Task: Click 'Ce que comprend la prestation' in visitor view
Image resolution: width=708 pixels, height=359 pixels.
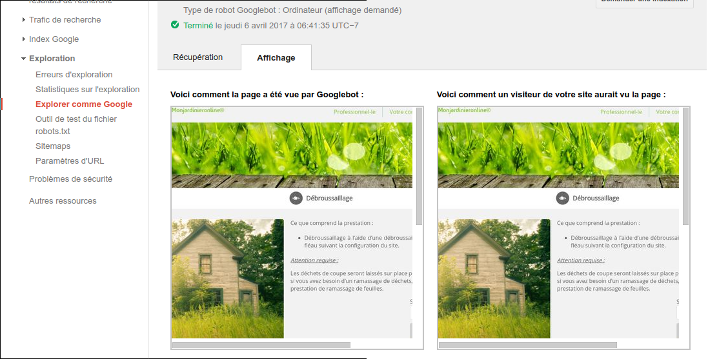Action: click(598, 223)
